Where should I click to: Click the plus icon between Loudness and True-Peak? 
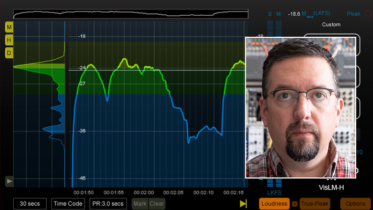(294, 204)
